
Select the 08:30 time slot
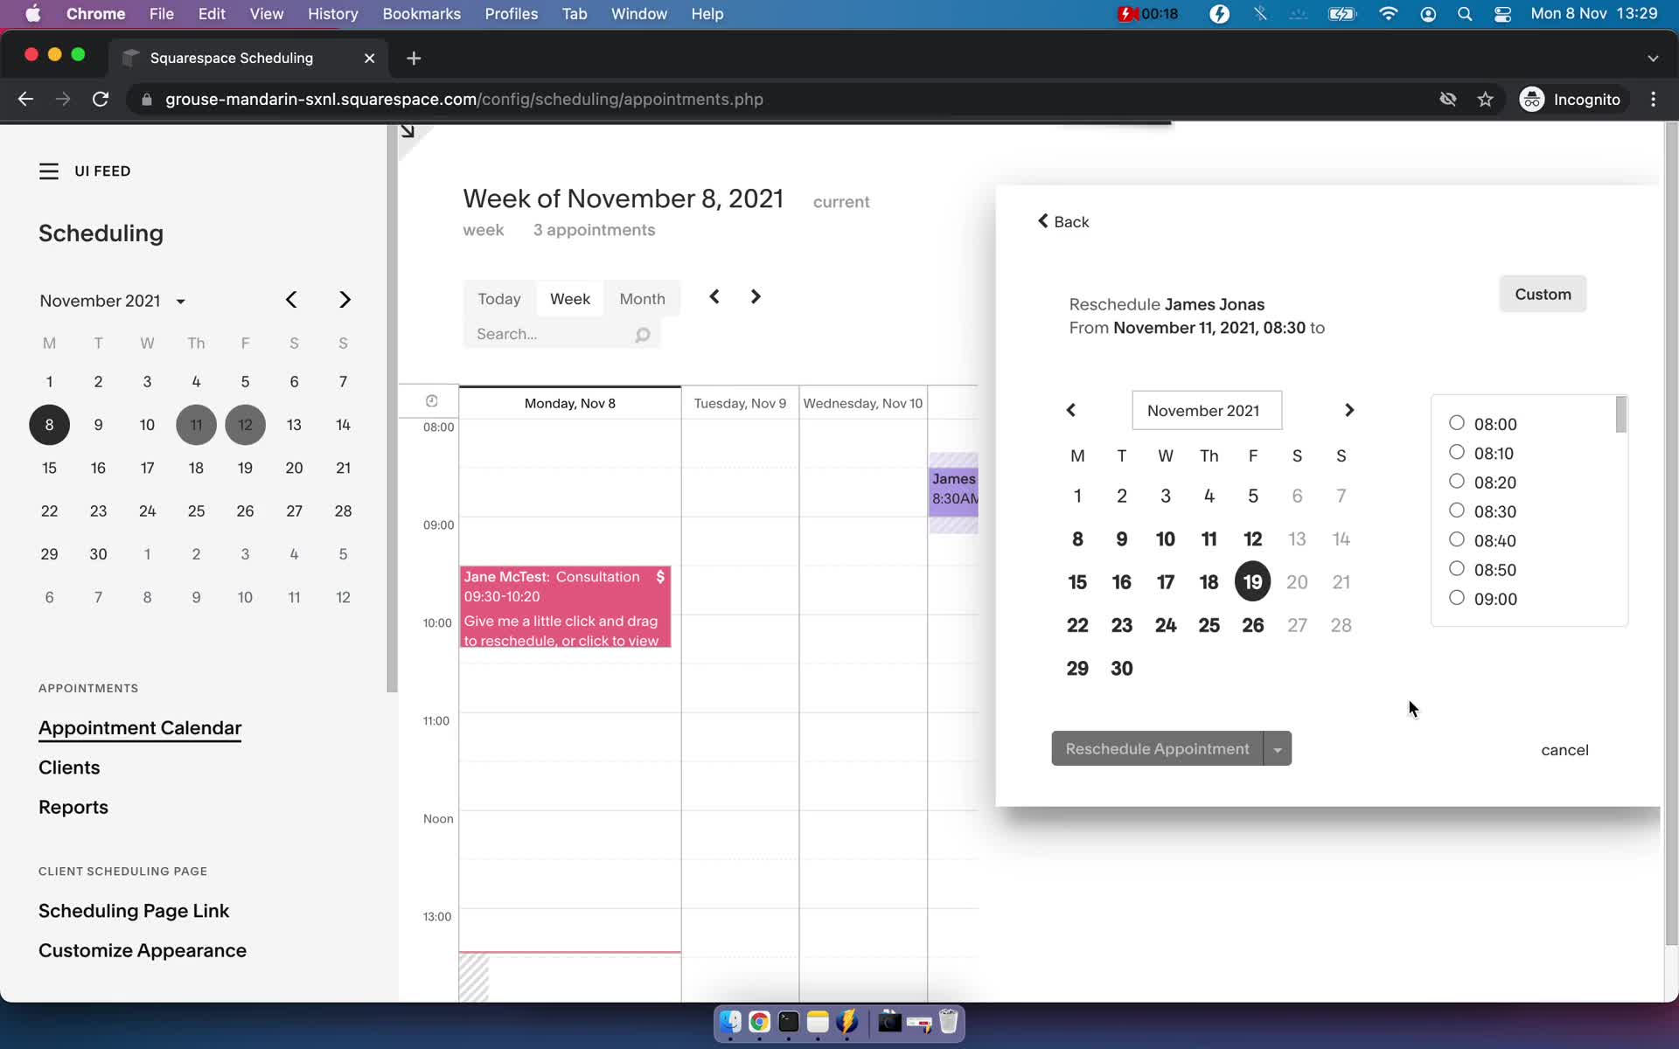(x=1457, y=511)
